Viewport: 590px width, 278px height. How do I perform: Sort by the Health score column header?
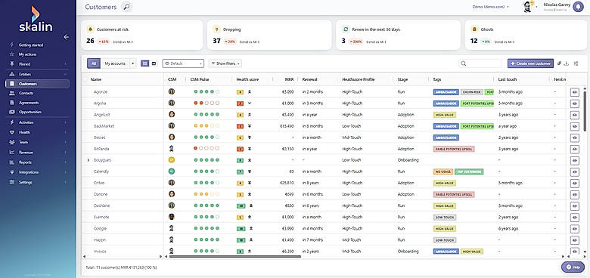(247, 79)
